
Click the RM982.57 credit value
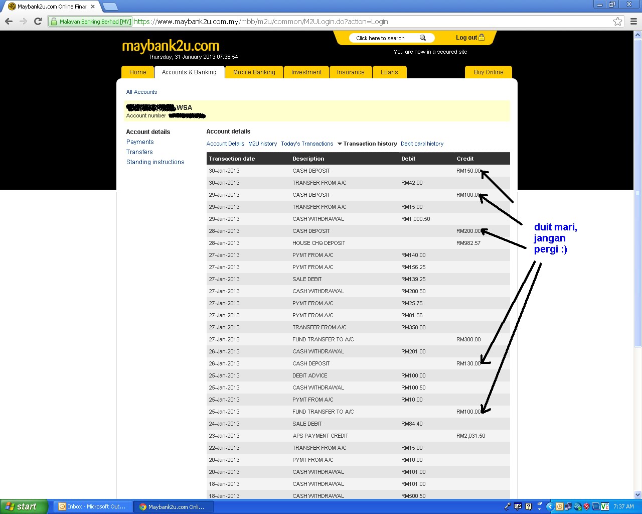coord(468,243)
